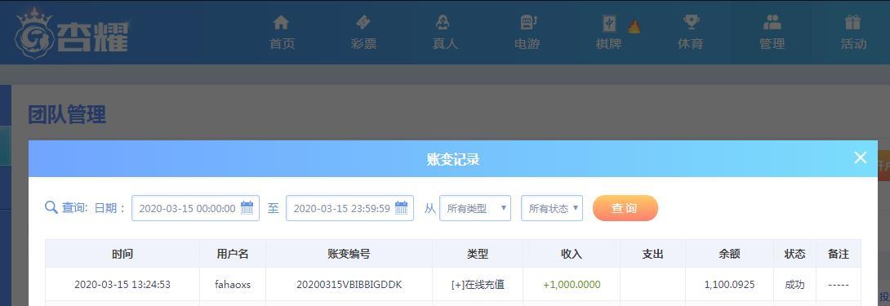
Task: Click the 余额 column header
Action: point(729,254)
